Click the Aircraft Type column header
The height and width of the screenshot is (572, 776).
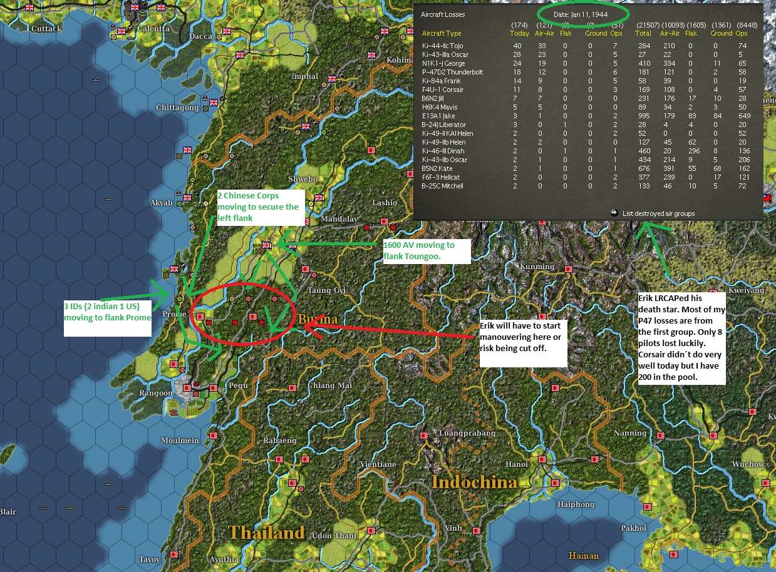tap(442, 33)
